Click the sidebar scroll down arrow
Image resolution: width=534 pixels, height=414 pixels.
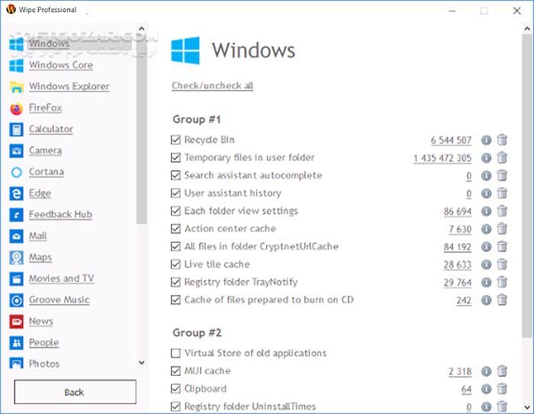[141, 363]
